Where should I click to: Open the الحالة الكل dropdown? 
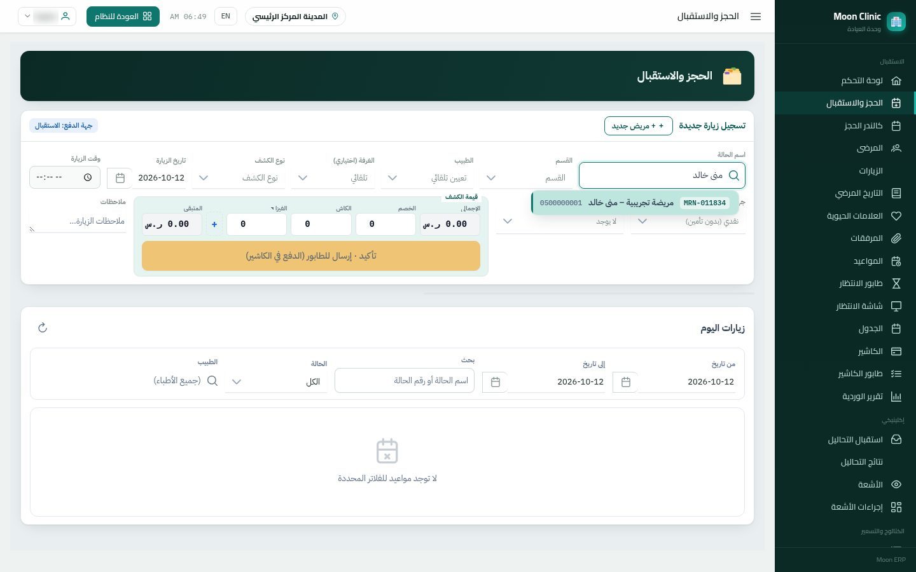[x=276, y=382]
